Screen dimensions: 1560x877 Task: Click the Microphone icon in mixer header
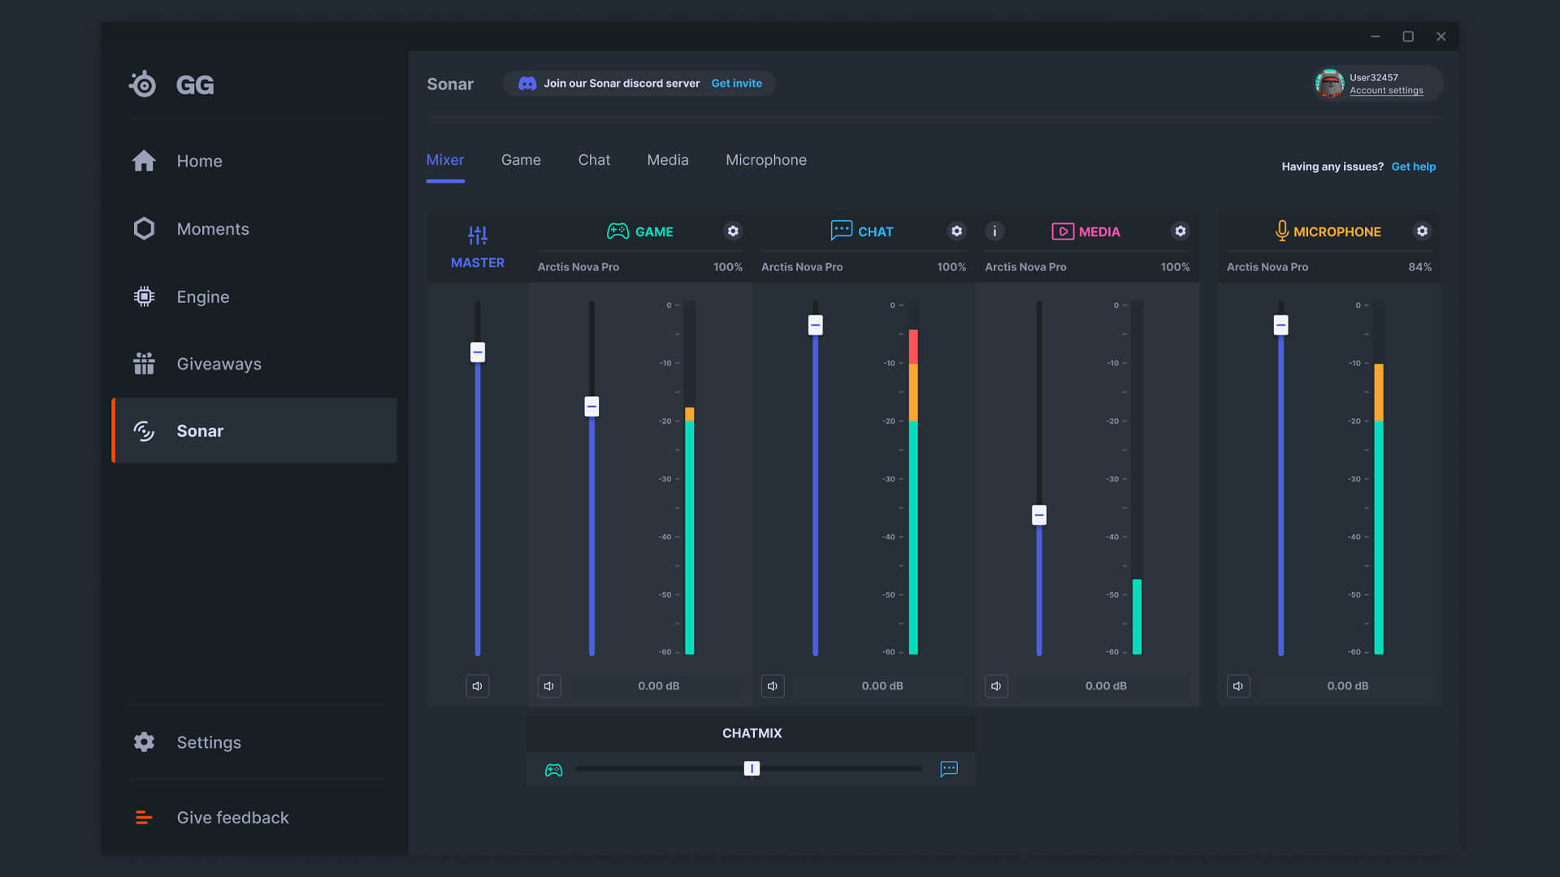[1281, 231]
